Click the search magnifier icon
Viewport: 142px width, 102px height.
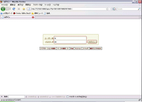coord(139,9)
